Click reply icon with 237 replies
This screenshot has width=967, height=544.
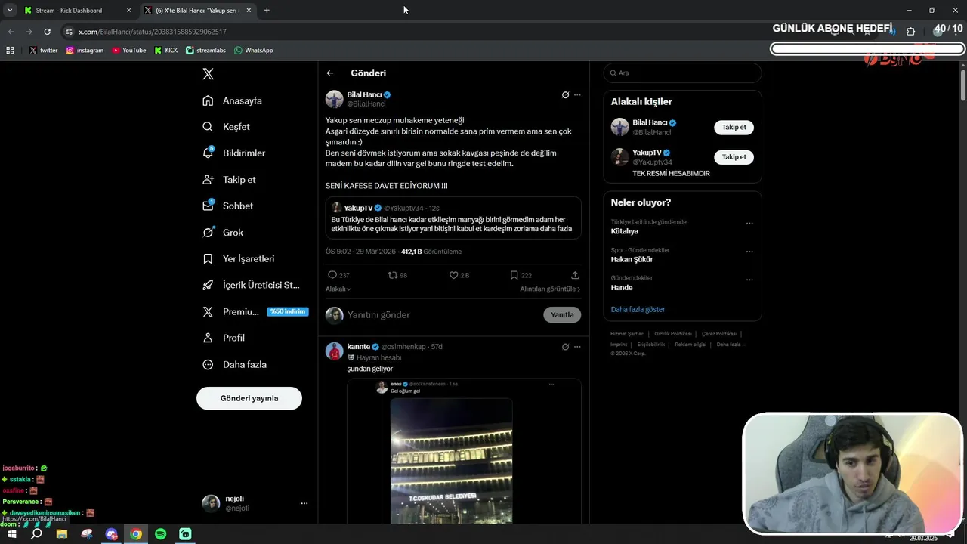332,275
